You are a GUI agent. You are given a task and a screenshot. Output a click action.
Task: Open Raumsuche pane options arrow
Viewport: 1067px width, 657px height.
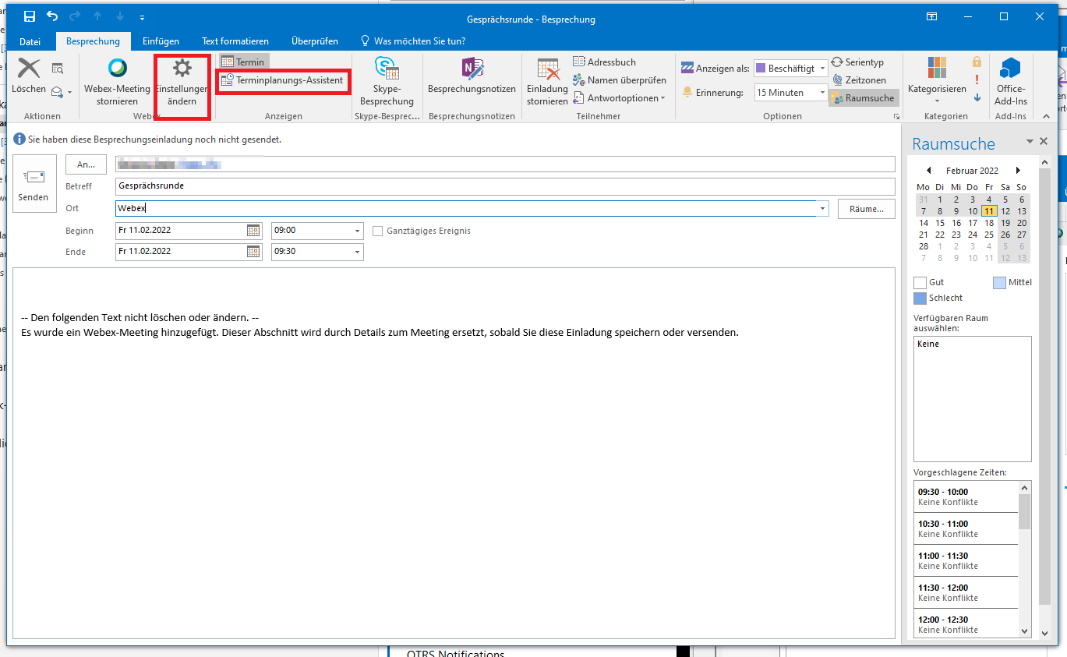pos(1030,142)
